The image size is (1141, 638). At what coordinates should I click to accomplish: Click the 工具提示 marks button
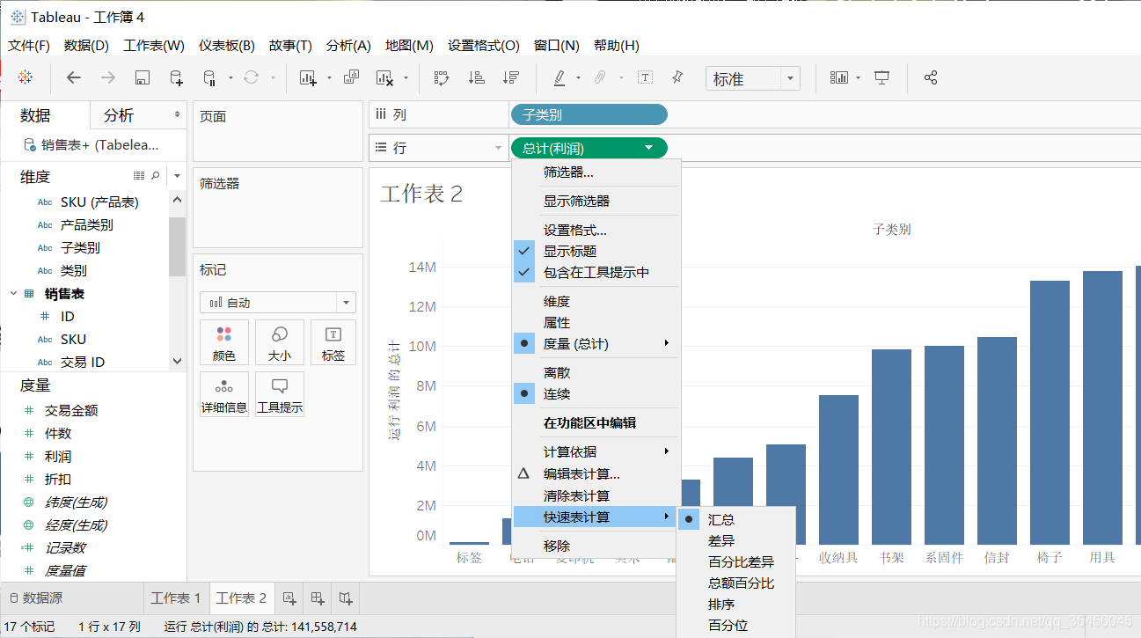click(x=280, y=394)
